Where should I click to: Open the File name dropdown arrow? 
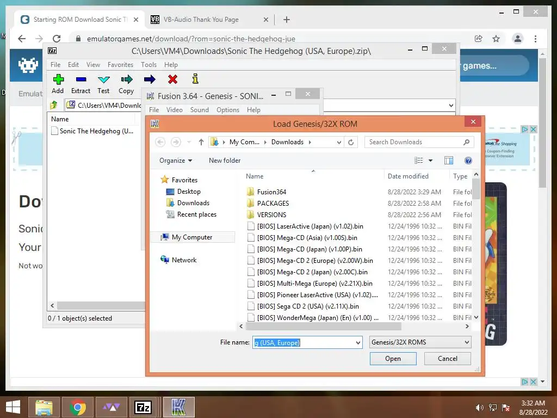pos(358,343)
